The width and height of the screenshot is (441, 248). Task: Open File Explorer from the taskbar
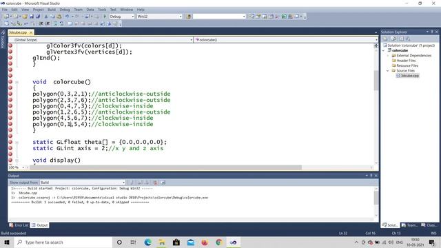click(x=162, y=242)
